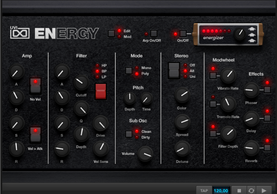This screenshot has height=194, width=277.
Task: Toggle the Arp On/Off button
Action: [154, 34]
